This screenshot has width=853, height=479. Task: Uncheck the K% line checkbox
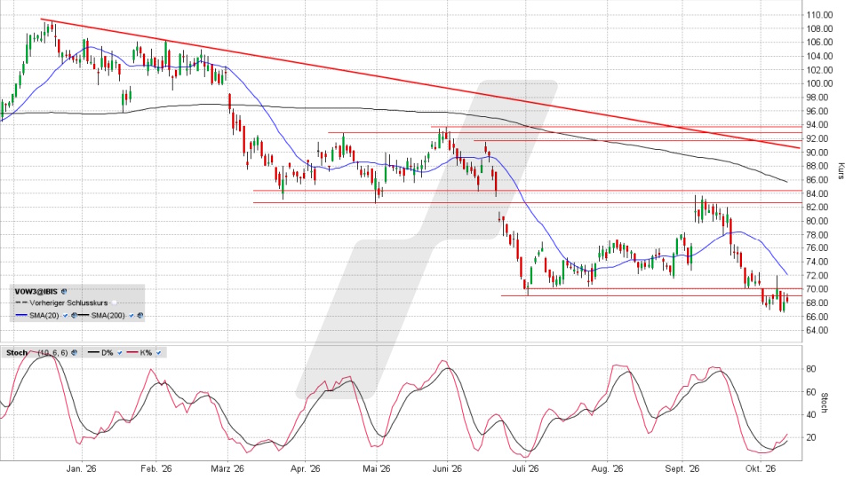[x=158, y=353]
